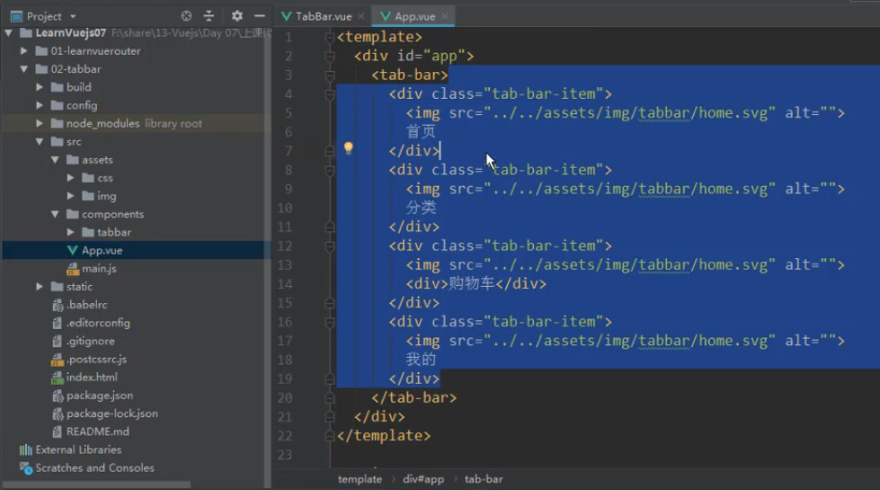
Task: Click 'tab-bar' in the breadcrumb bar
Action: pos(484,479)
